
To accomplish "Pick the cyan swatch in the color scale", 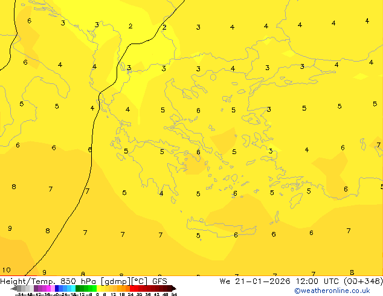I will 73,288.
